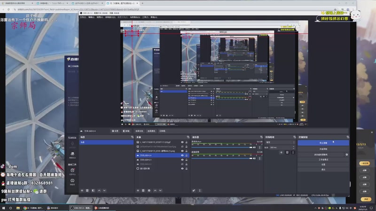Open the 文件 menu in OBS
Screen dimensions: 376x211
tap(83, 17)
